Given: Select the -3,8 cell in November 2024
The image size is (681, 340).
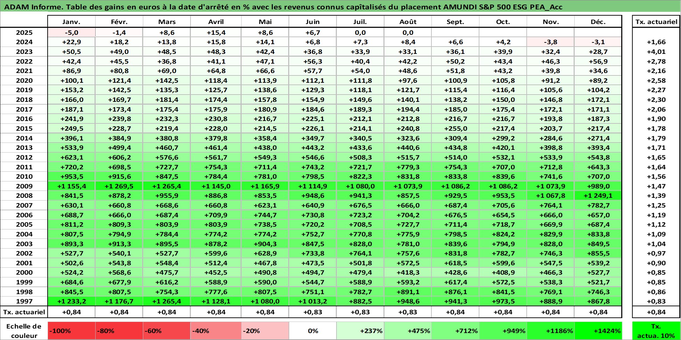Looking at the screenshot, I should point(551,42).
